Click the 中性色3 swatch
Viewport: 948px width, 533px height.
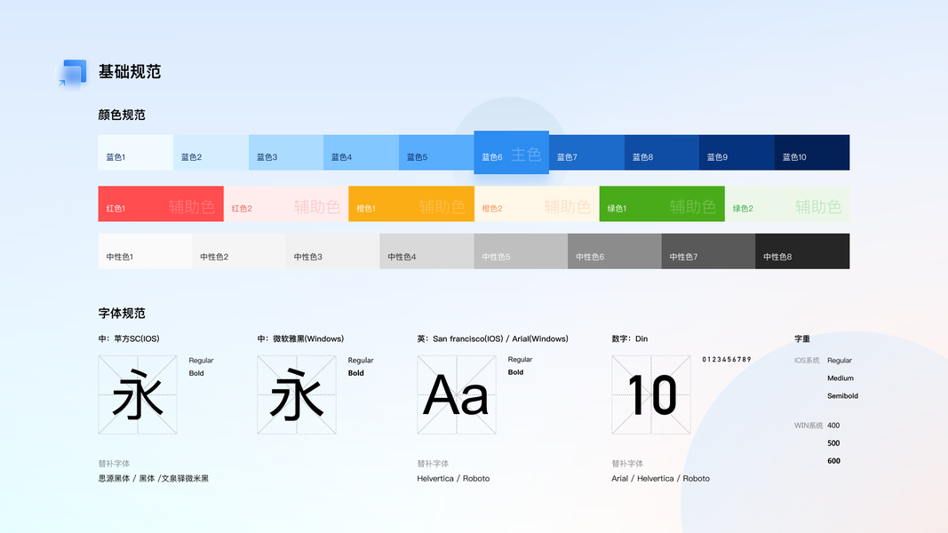point(332,251)
